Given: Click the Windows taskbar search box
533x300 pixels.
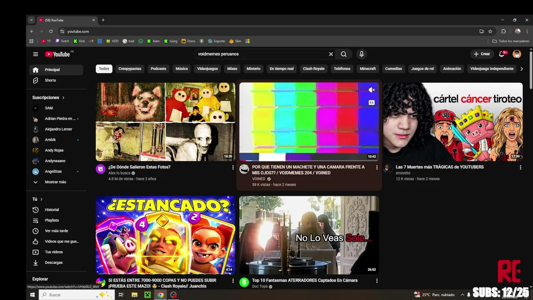Looking at the screenshot, I should pyautogui.click(x=76, y=295).
